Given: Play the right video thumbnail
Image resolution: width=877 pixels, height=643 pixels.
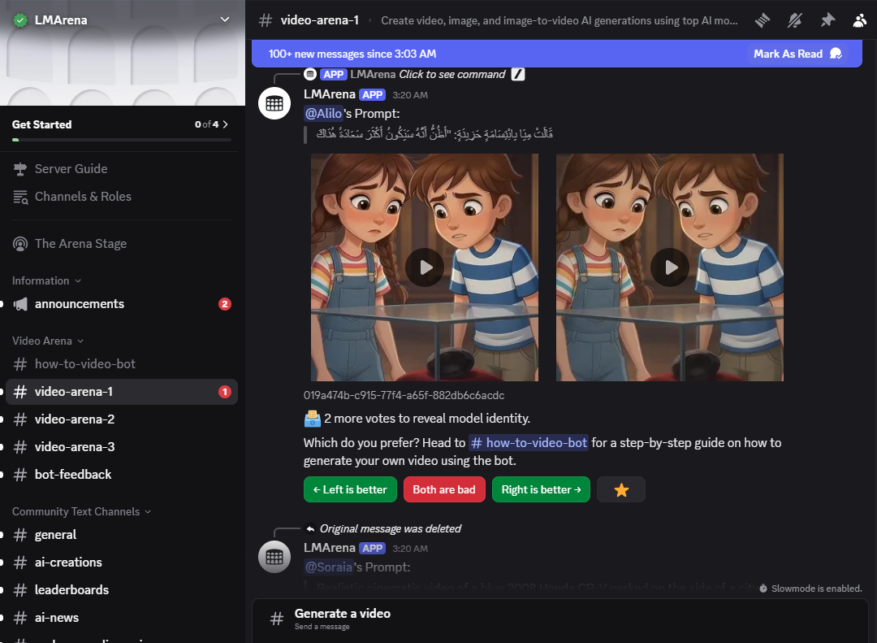Looking at the screenshot, I should [x=670, y=267].
